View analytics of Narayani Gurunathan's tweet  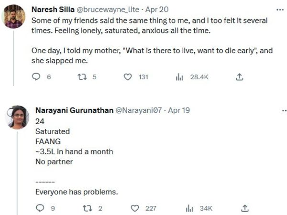click(x=189, y=208)
